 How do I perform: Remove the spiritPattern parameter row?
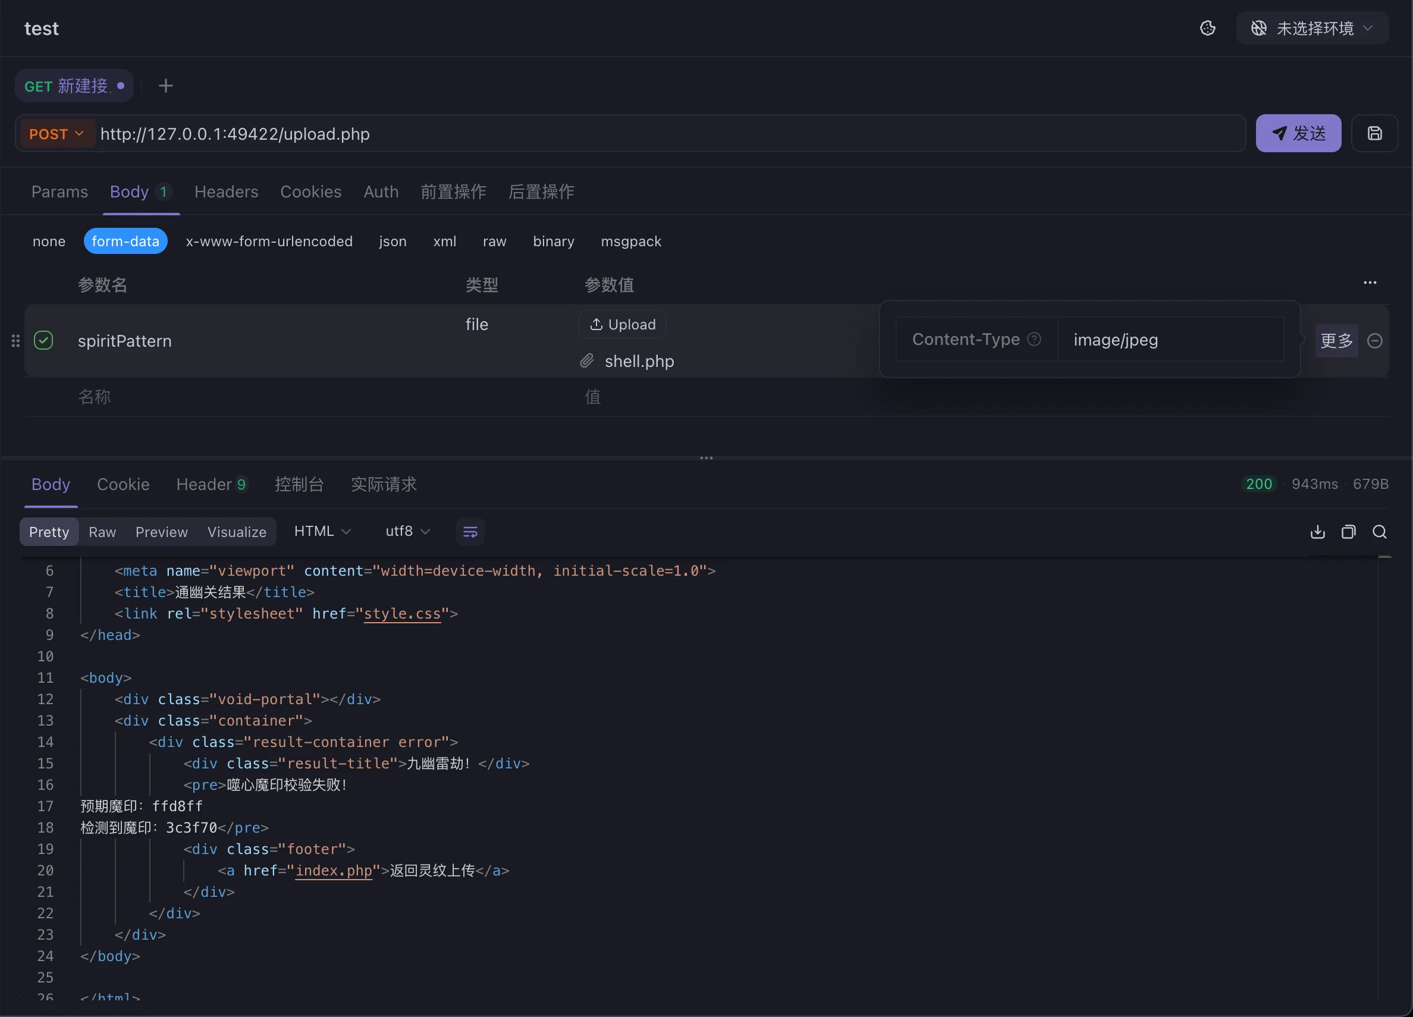tap(1375, 341)
